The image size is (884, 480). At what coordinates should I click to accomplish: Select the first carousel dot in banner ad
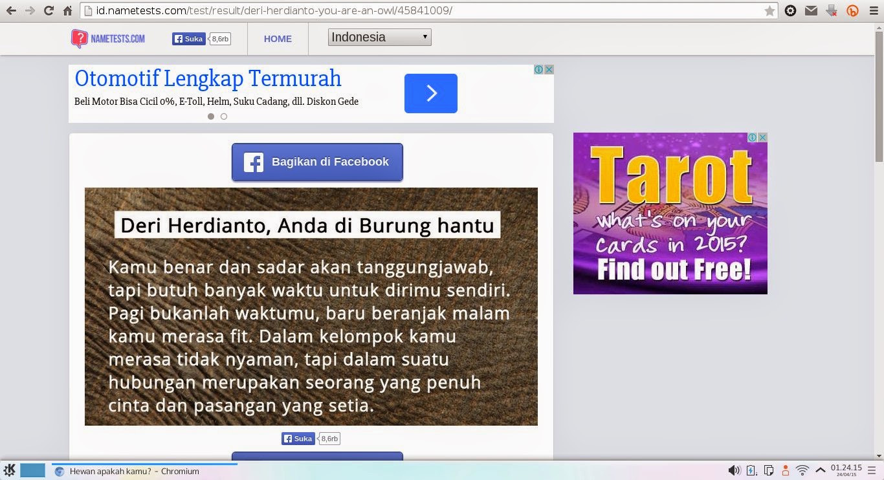[x=211, y=116]
